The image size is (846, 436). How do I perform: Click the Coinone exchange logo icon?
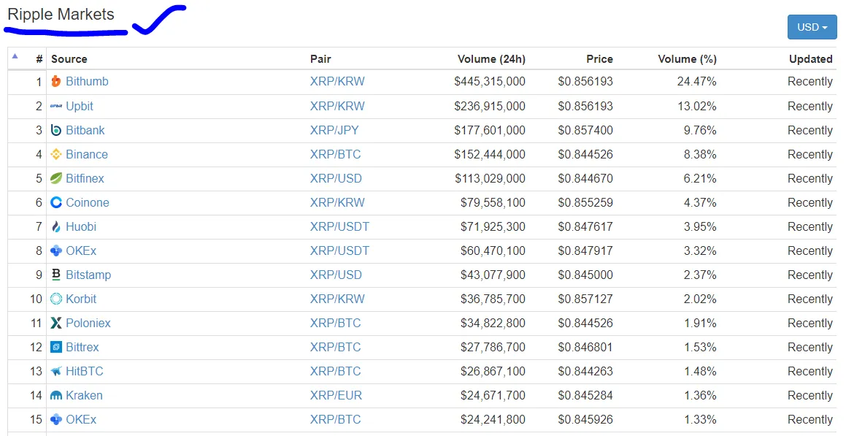56,202
